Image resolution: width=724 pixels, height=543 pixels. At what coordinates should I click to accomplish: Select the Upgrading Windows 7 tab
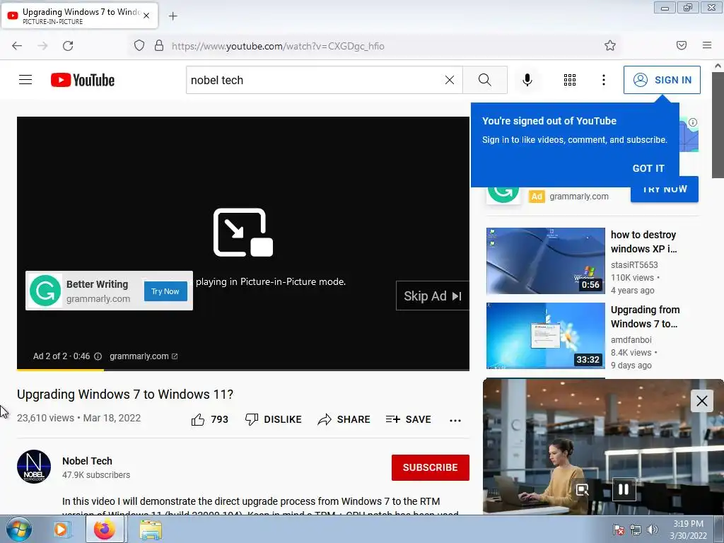click(x=79, y=16)
